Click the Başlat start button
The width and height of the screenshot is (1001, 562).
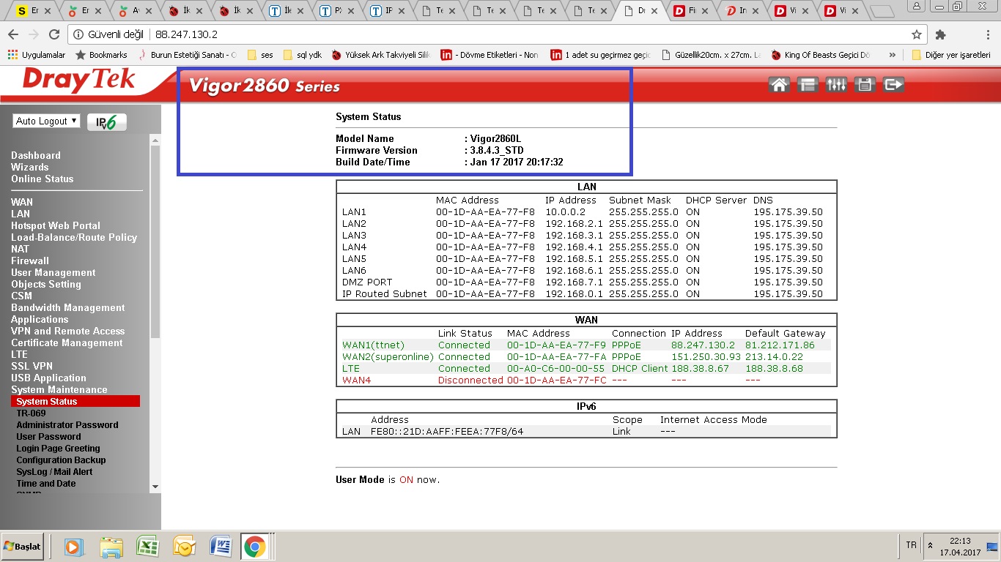(x=23, y=546)
